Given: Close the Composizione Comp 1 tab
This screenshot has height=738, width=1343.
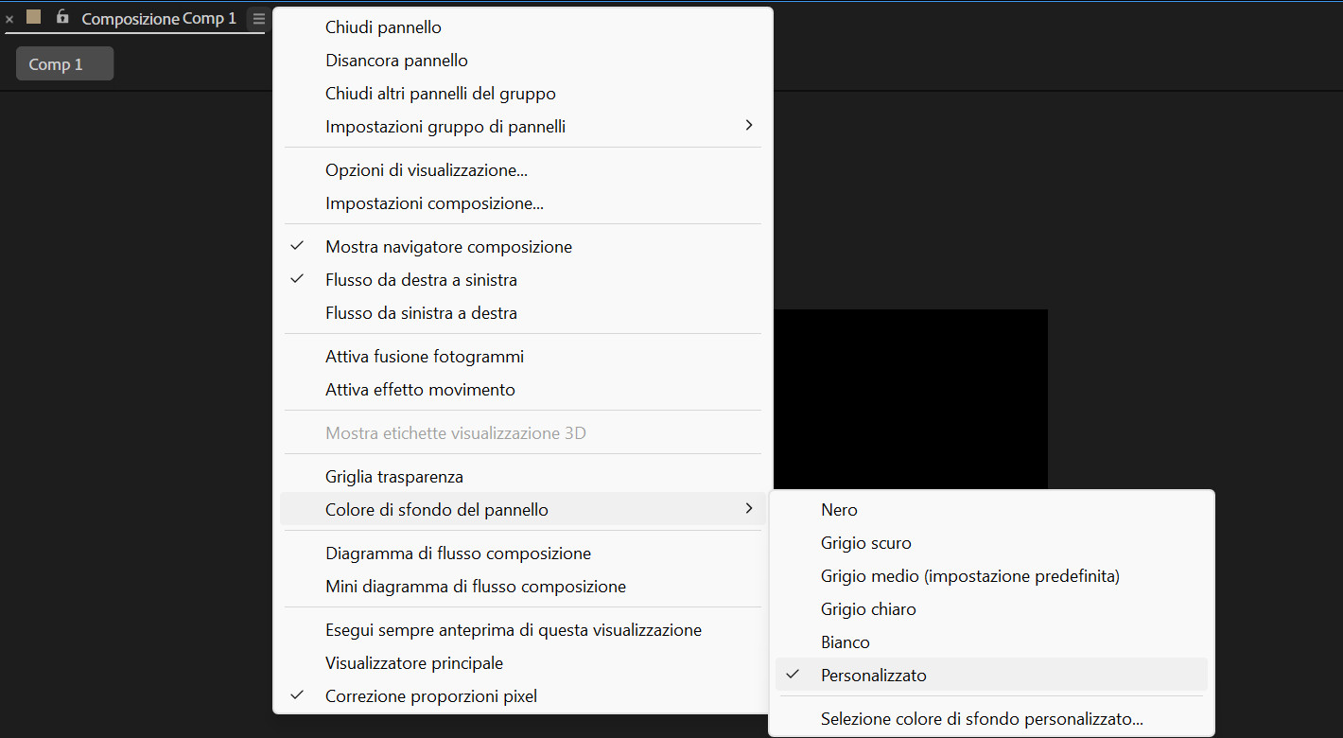Looking at the screenshot, I should pos(9,19).
